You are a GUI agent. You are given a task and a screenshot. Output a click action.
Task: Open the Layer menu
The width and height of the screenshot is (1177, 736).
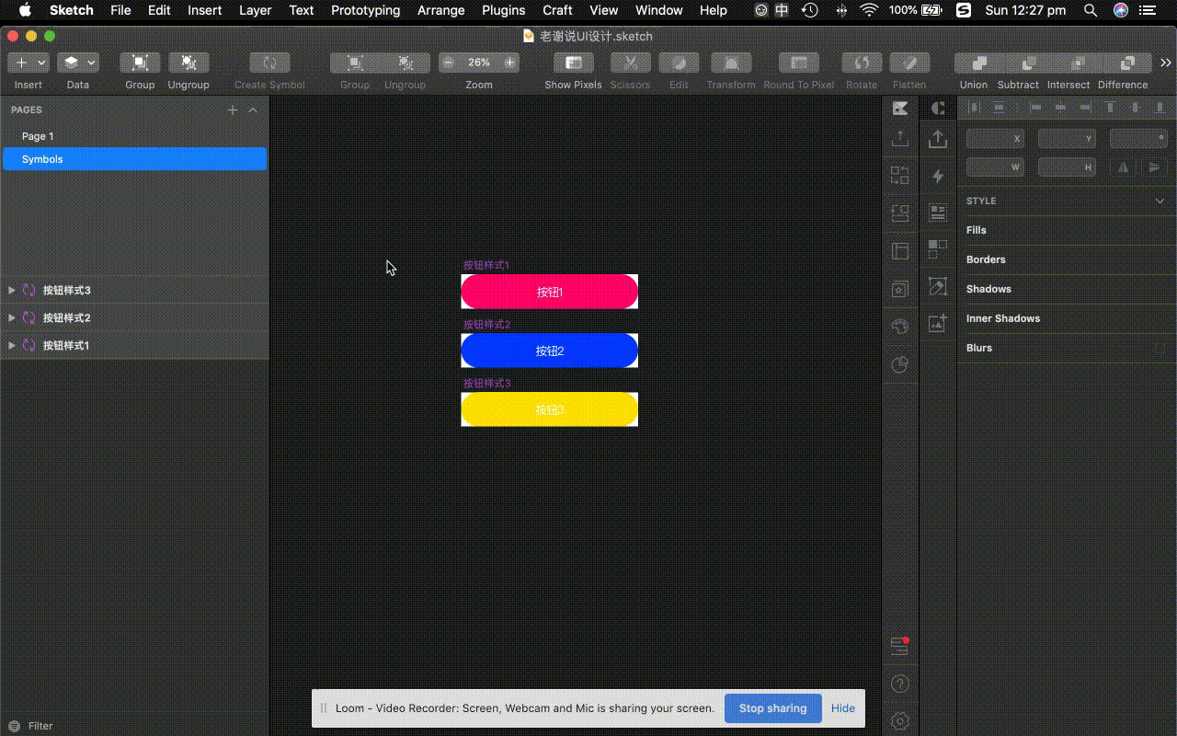[x=255, y=10]
